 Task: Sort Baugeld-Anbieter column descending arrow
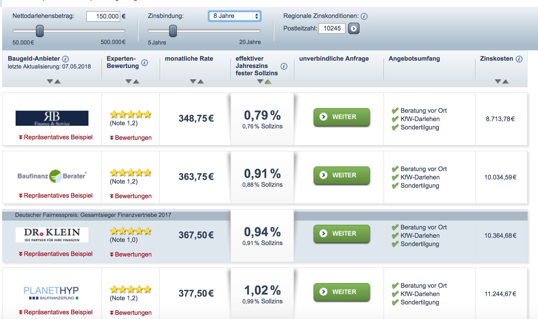tap(50, 82)
